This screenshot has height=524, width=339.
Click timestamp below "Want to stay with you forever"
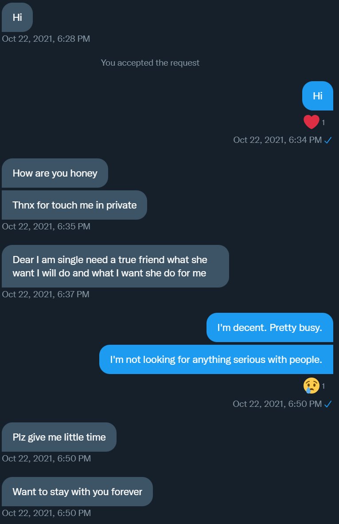point(46,513)
